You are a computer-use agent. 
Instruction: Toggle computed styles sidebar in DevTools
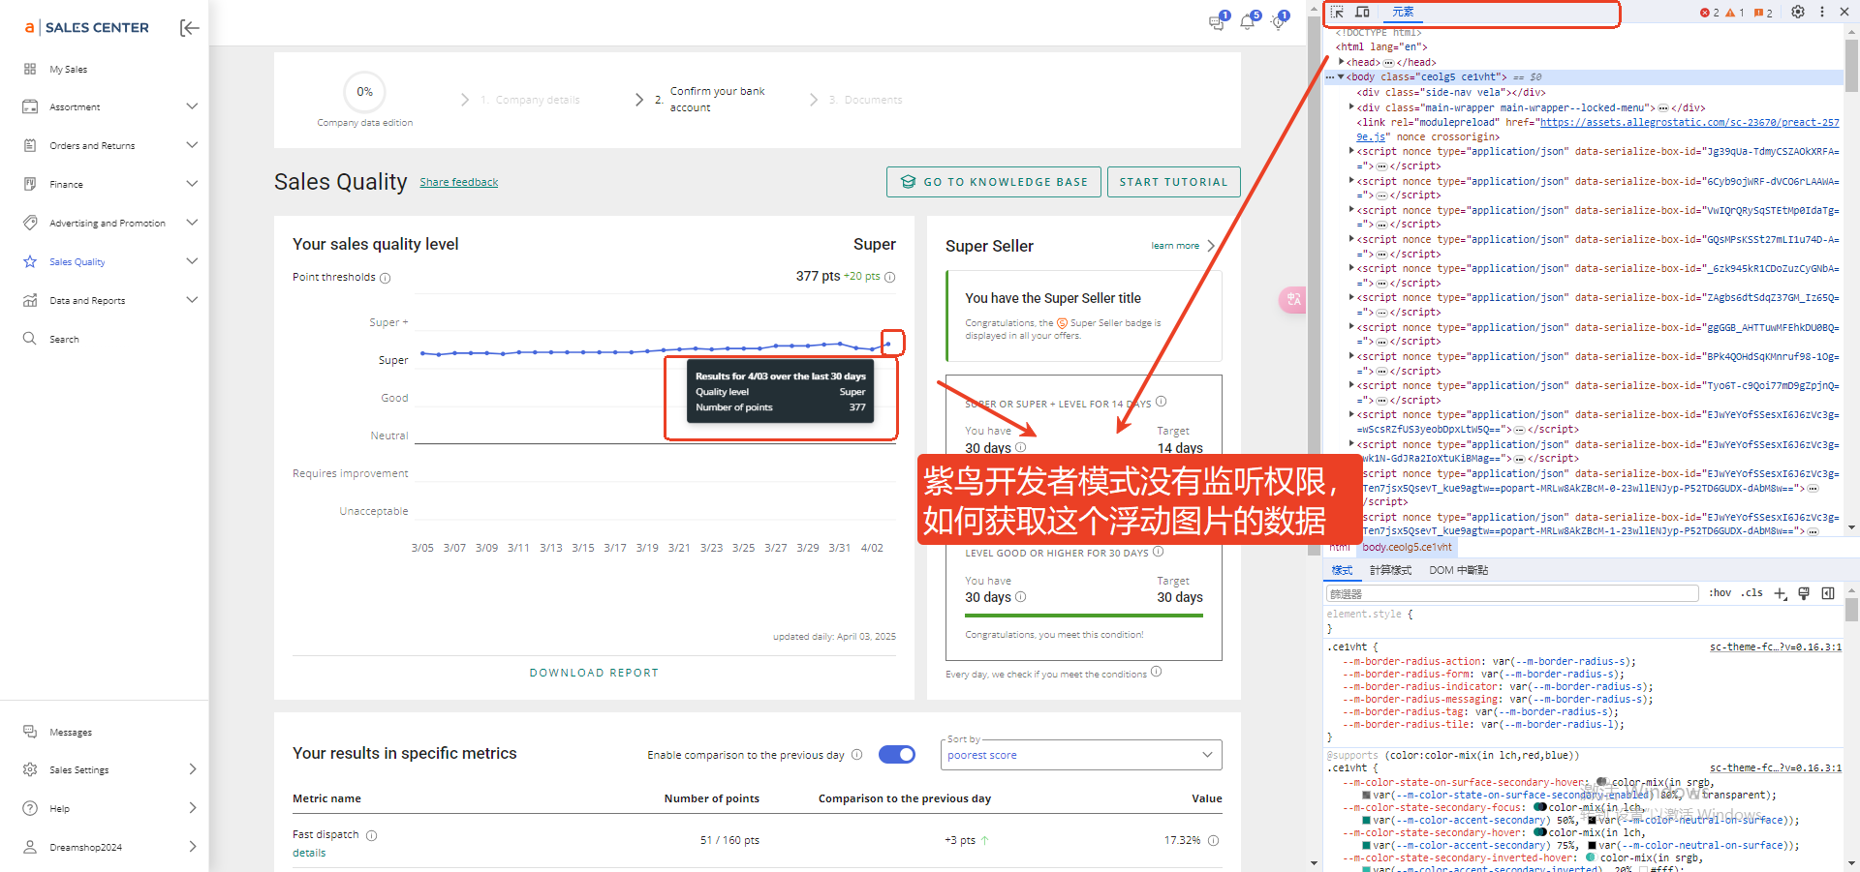1828,593
